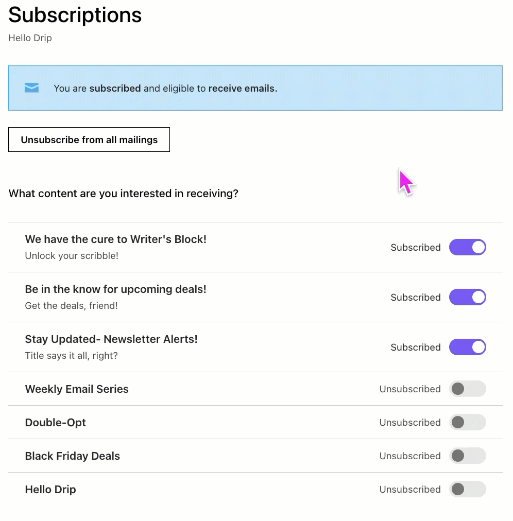Click the envelope icon in the notification banner
This screenshot has width=513, height=521.
[31, 88]
